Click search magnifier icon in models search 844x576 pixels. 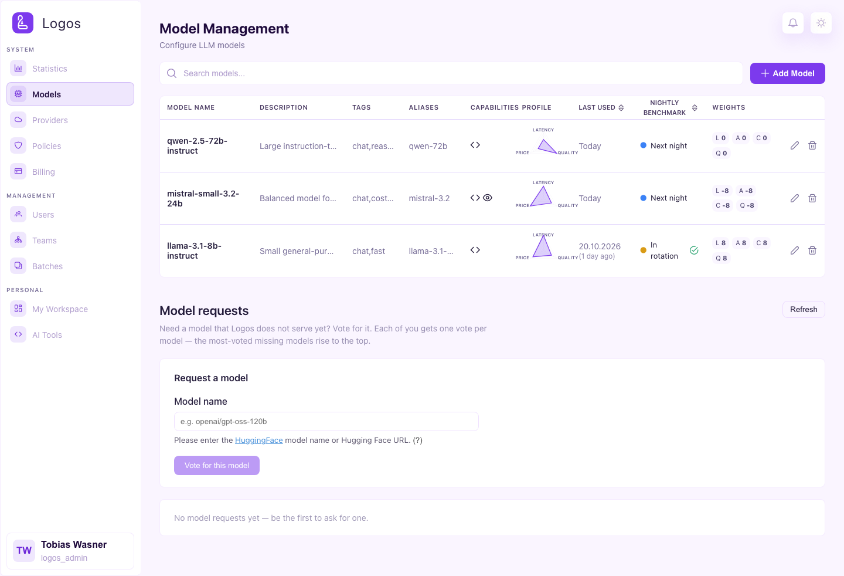tap(172, 73)
